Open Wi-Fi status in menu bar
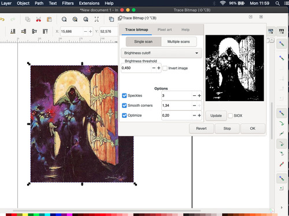This screenshot has height=216, width=289. (x=223, y=3)
